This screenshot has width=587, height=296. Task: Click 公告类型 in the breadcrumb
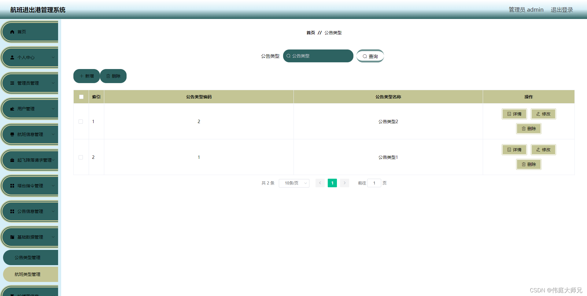point(333,33)
